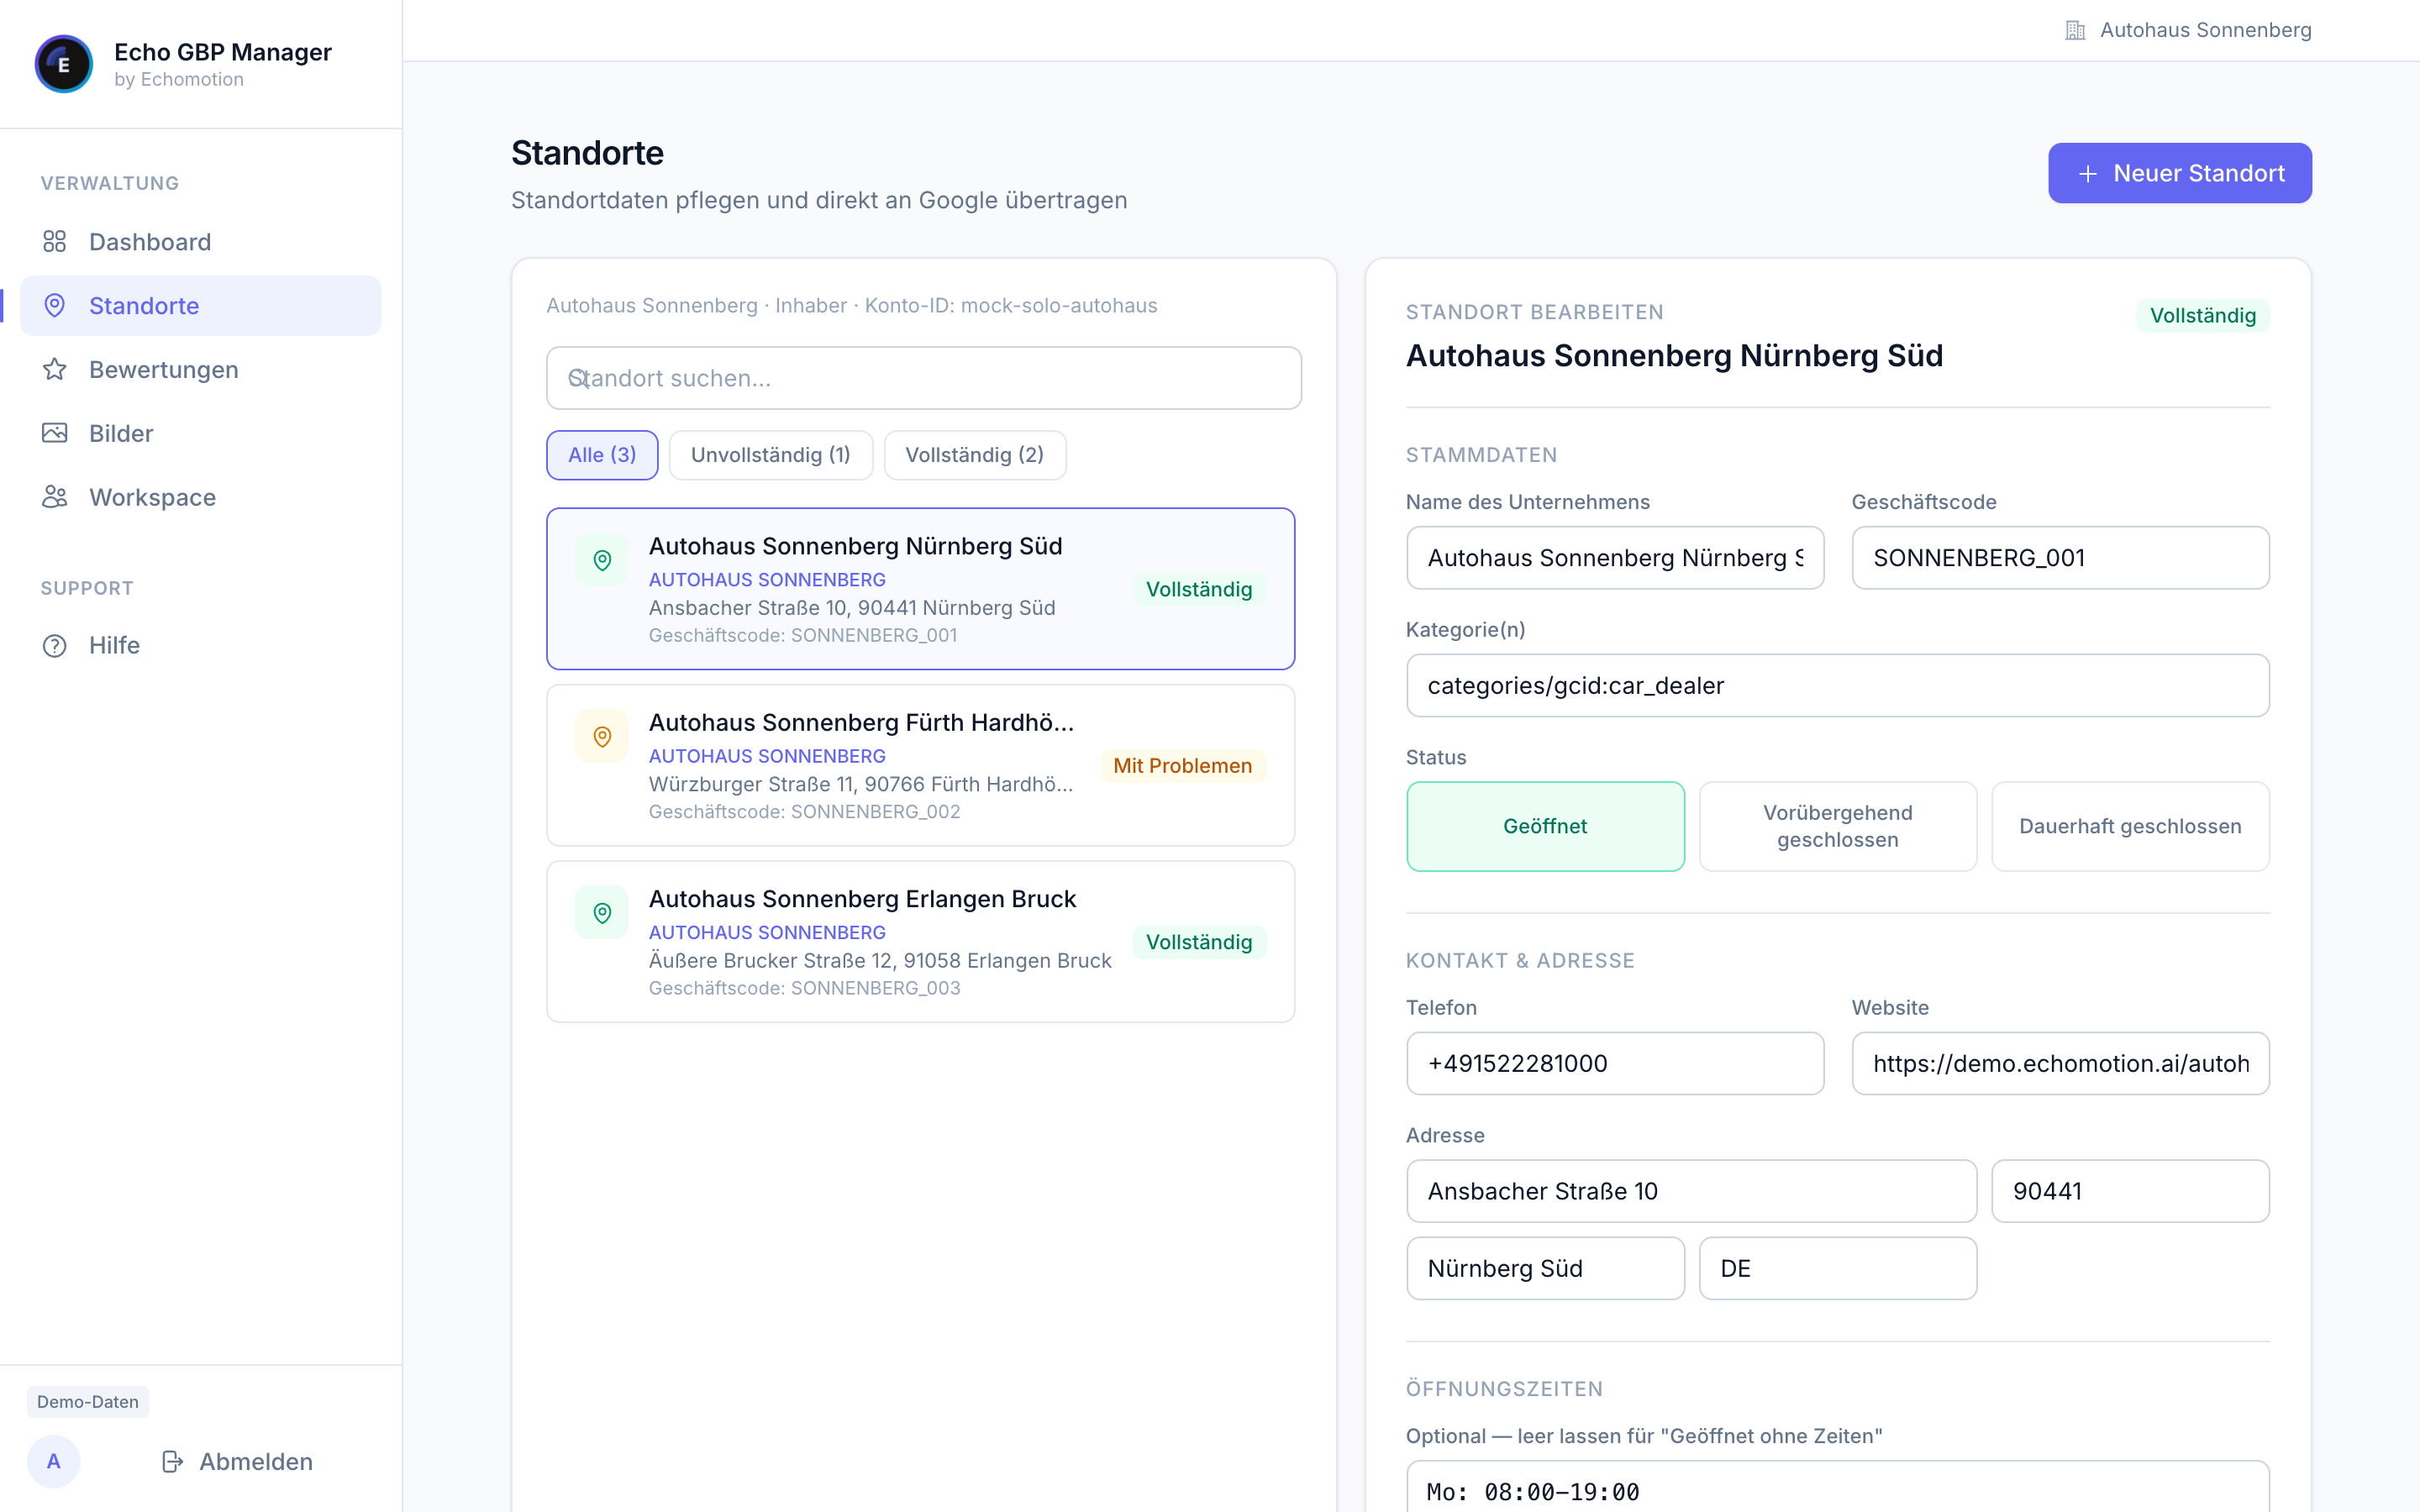2420x1512 pixels.
Task: Click the Dashboard grid icon in sidebar
Action: click(55, 241)
